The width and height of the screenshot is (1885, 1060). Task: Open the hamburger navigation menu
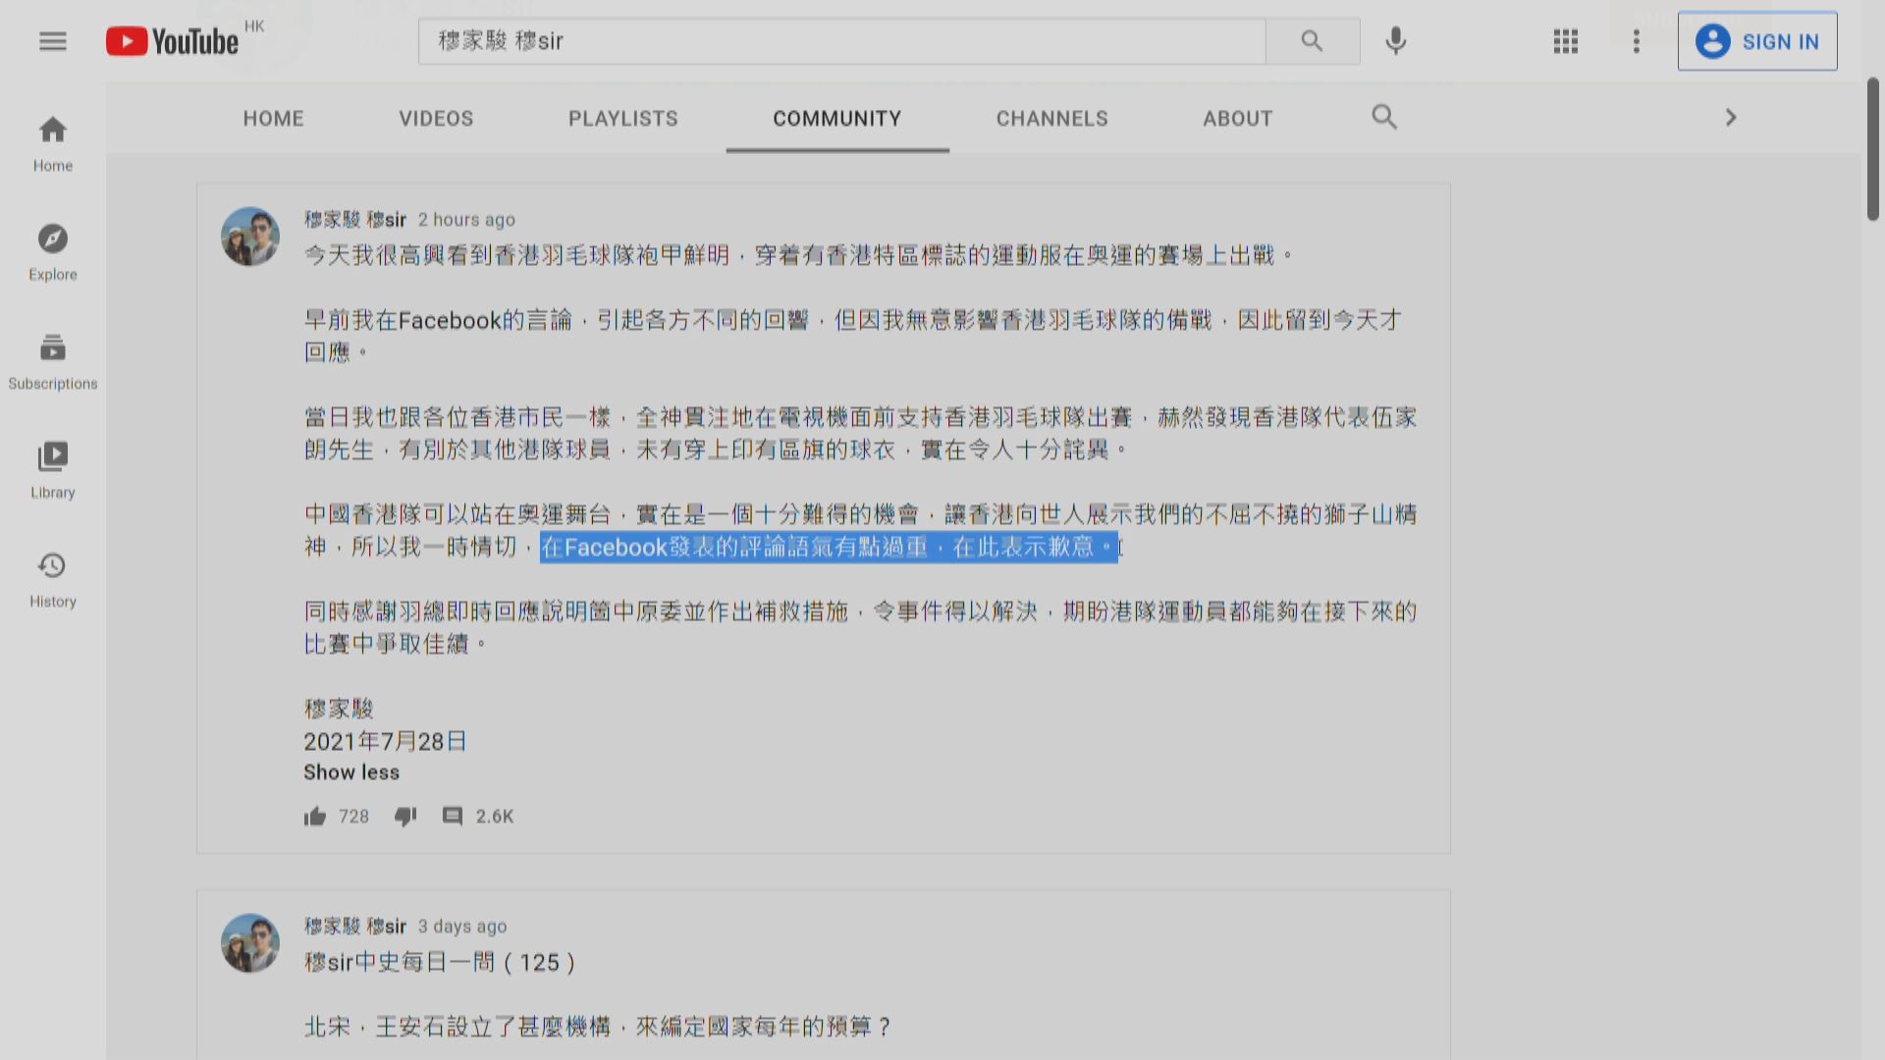52,40
